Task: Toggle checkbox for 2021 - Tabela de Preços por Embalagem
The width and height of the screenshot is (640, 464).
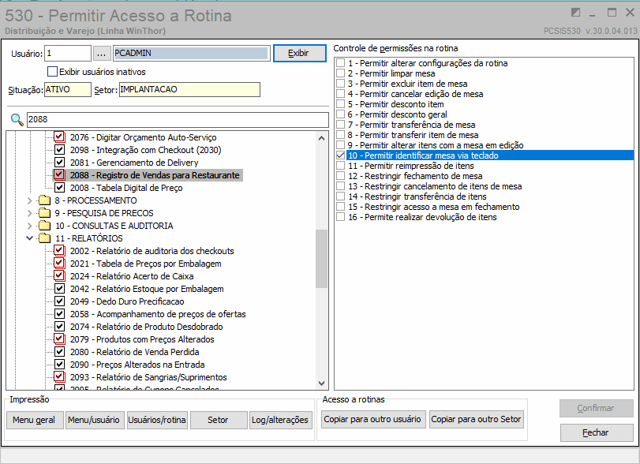Action: (59, 264)
